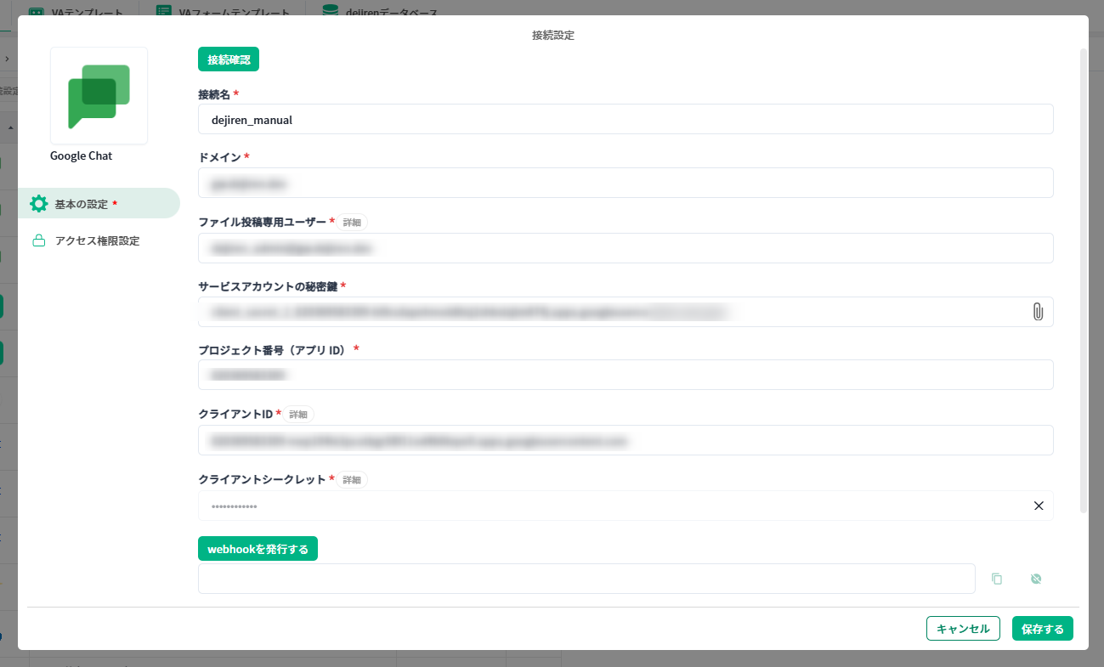This screenshot has width=1104, height=667.
Task: Clear the client secret with the X icon
Action: click(x=1038, y=506)
